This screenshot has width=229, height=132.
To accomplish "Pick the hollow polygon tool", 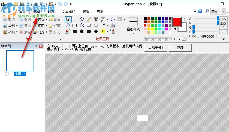I will (x=82, y=25).
